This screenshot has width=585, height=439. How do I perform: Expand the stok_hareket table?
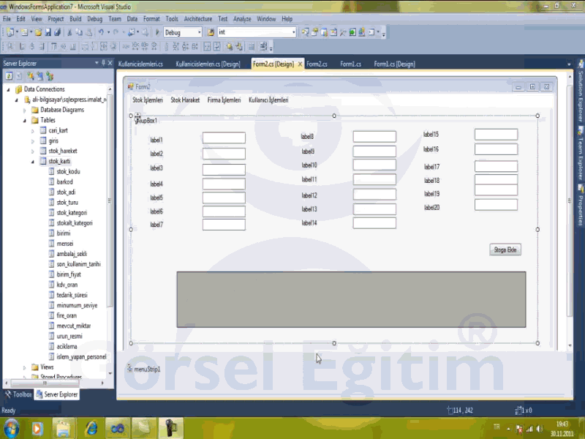point(33,151)
